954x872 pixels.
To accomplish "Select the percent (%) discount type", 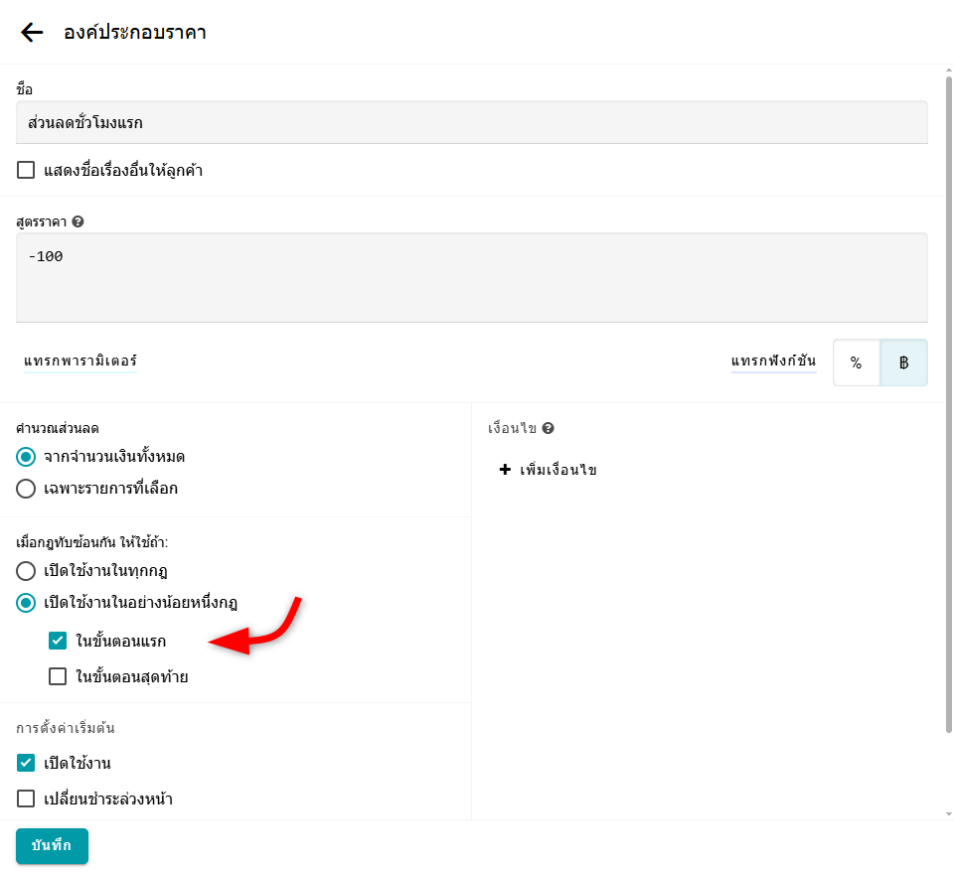I will 856,363.
